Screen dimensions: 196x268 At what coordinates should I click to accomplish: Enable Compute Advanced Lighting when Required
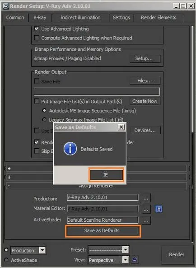click(x=37, y=38)
